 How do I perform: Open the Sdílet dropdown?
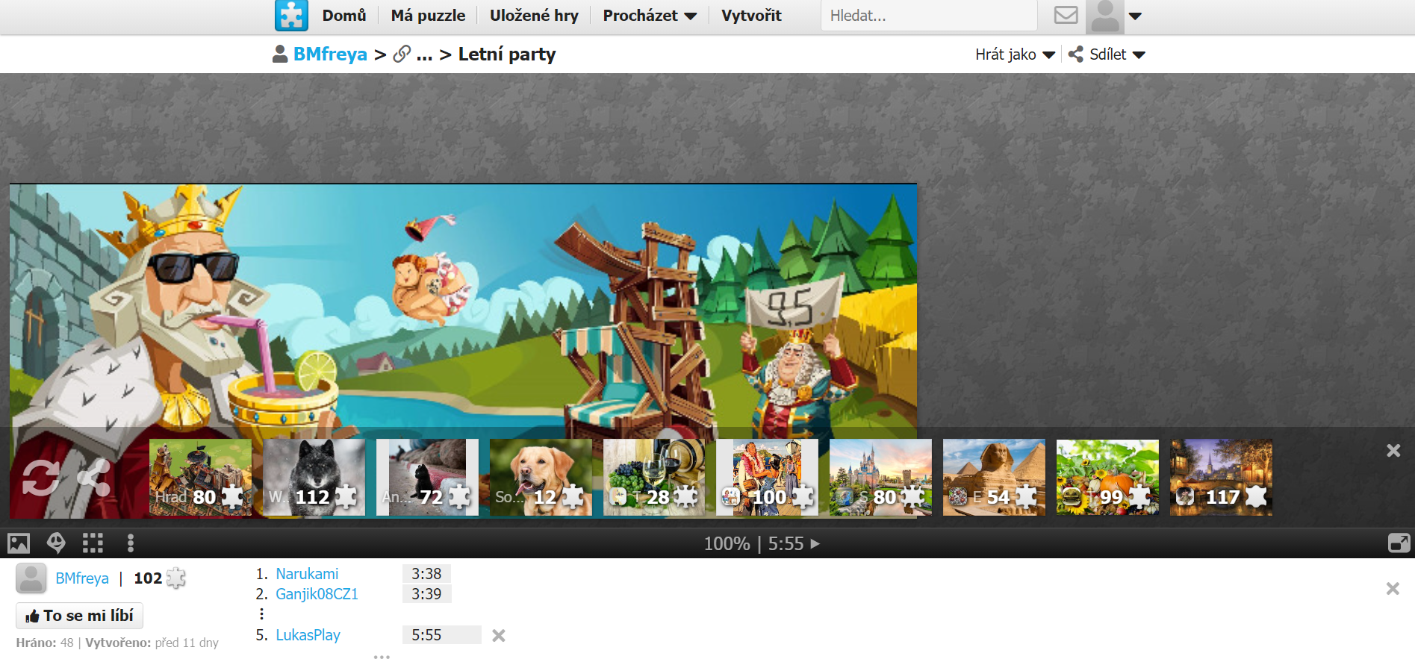[1107, 54]
